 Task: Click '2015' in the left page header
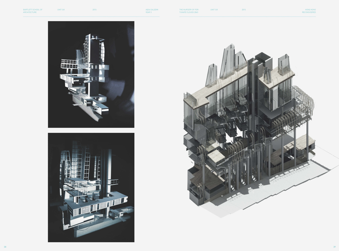coord(95,10)
